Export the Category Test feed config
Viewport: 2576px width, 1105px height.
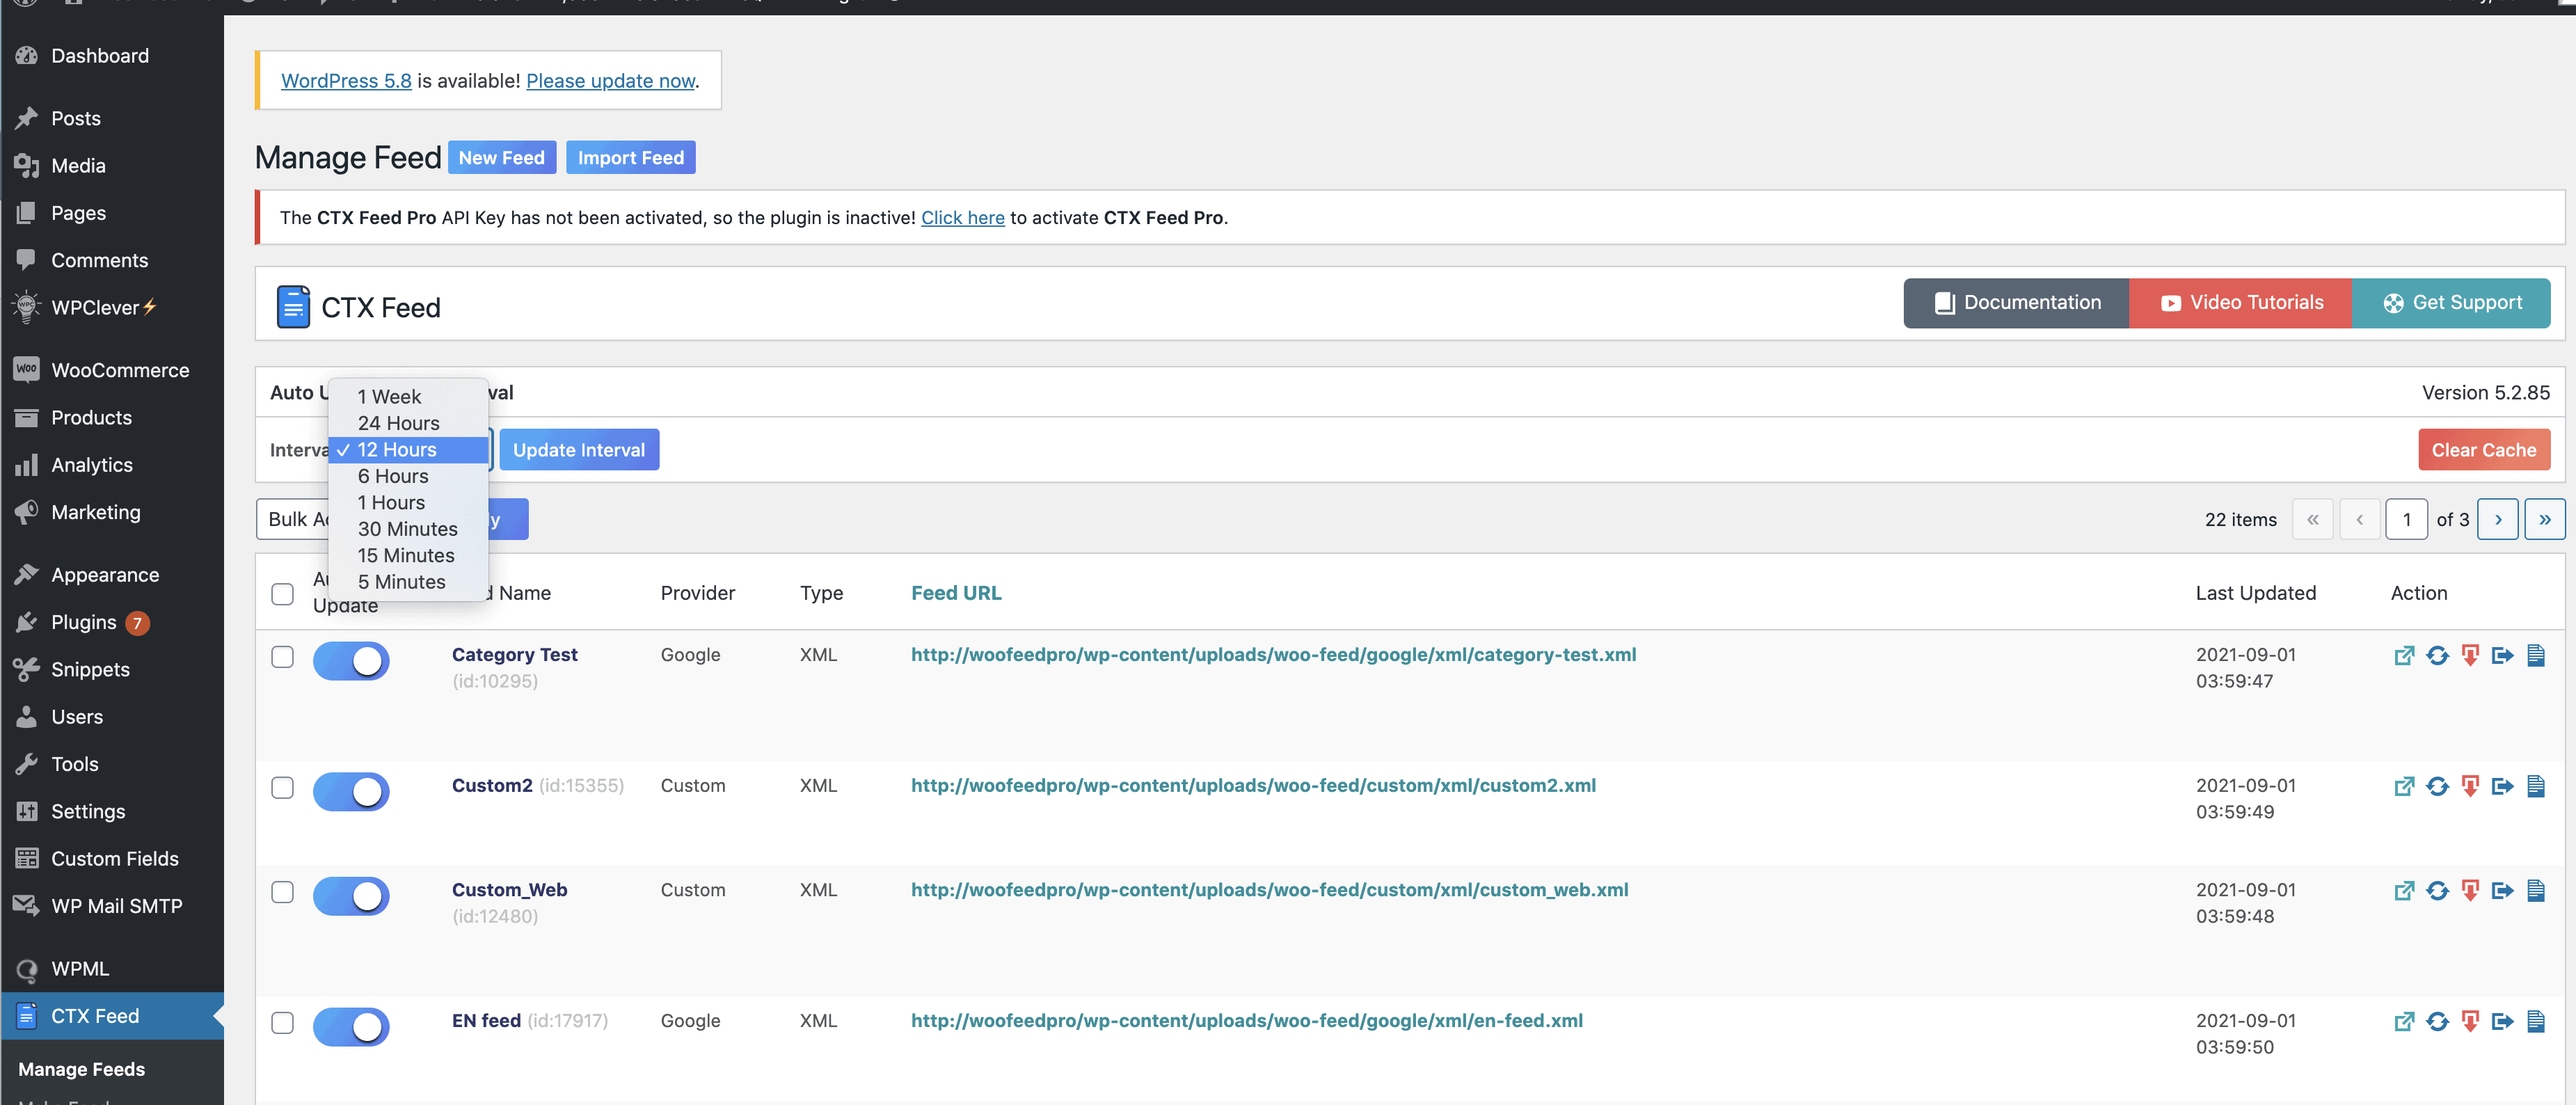tap(2503, 656)
